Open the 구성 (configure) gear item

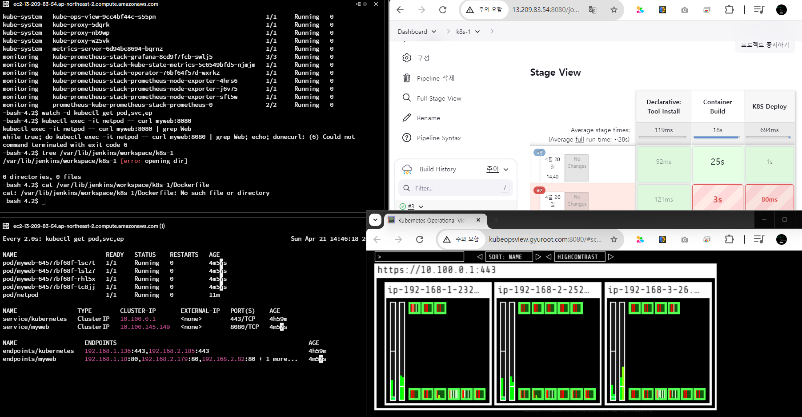[416, 58]
